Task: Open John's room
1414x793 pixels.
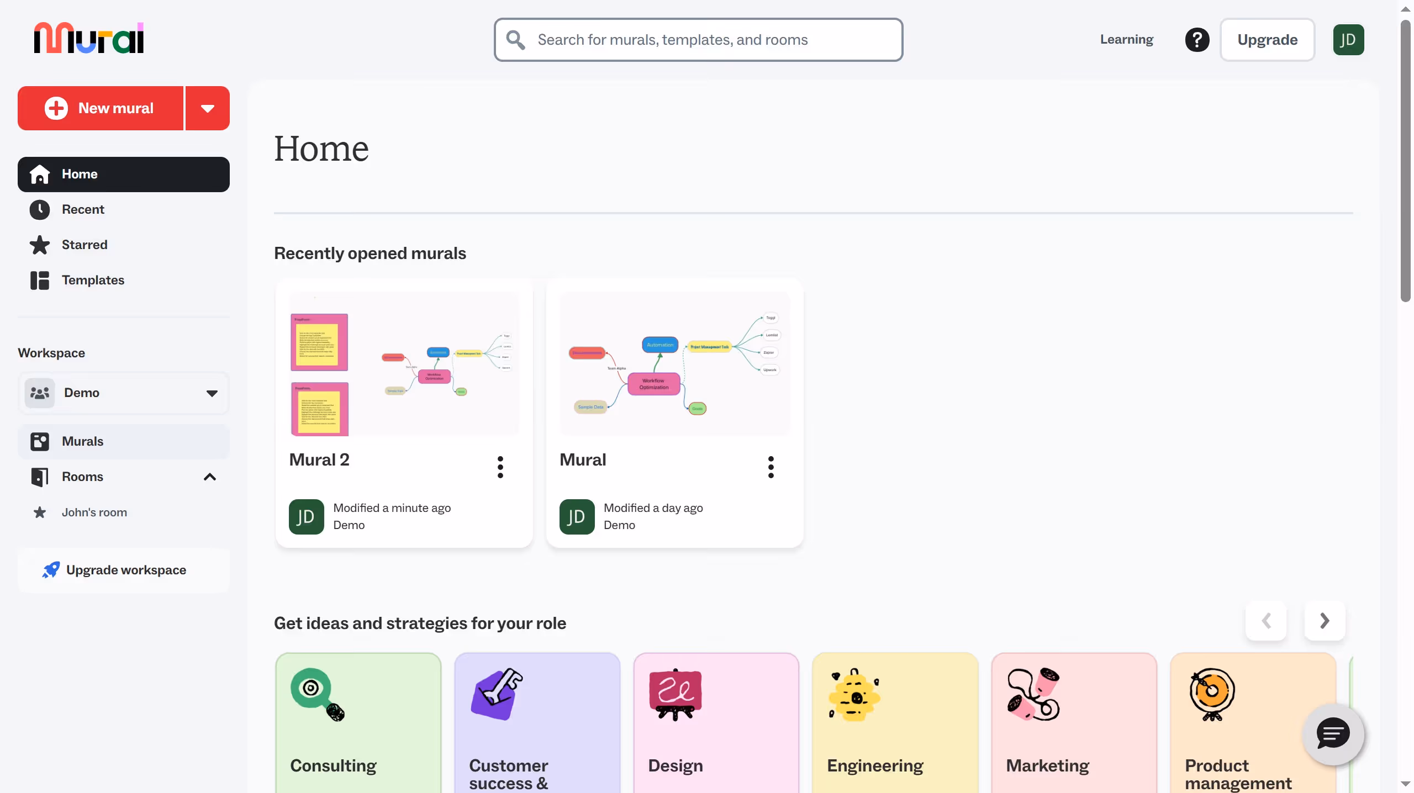Action: (94, 512)
